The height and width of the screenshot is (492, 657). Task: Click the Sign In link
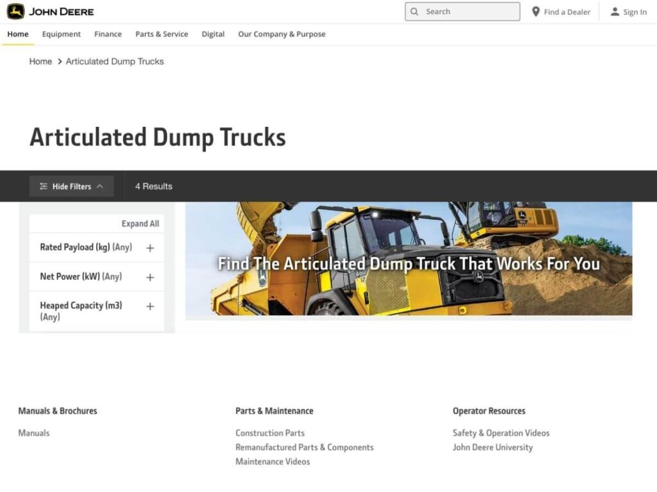(635, 12)
